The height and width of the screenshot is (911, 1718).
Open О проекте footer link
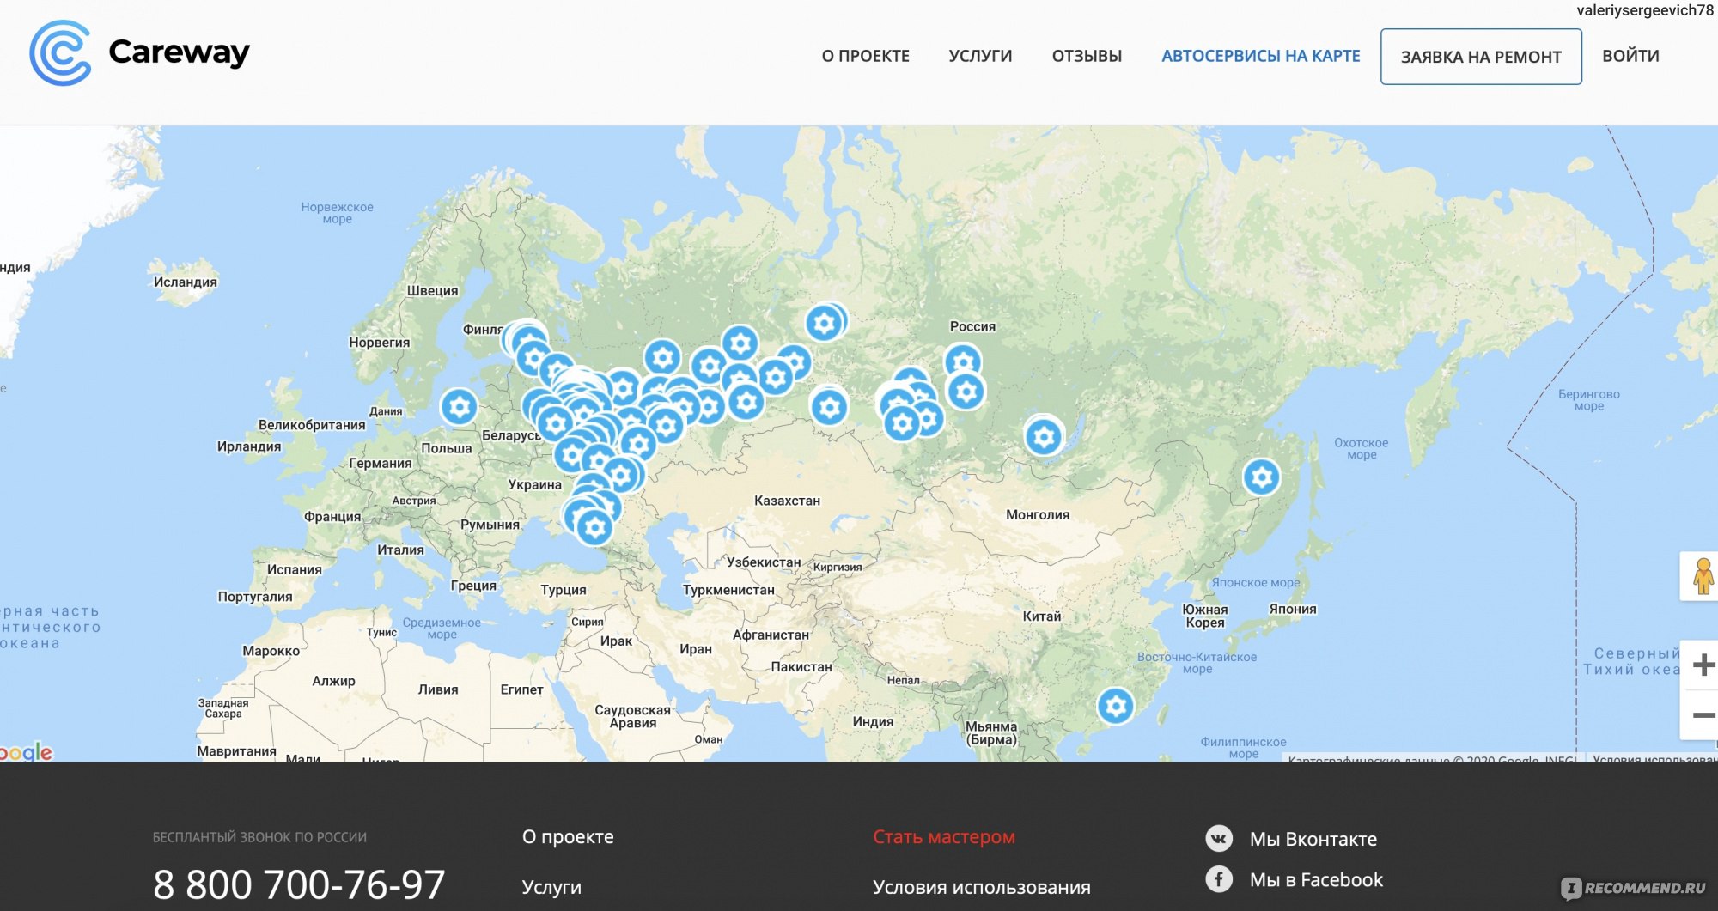[568, 837]
